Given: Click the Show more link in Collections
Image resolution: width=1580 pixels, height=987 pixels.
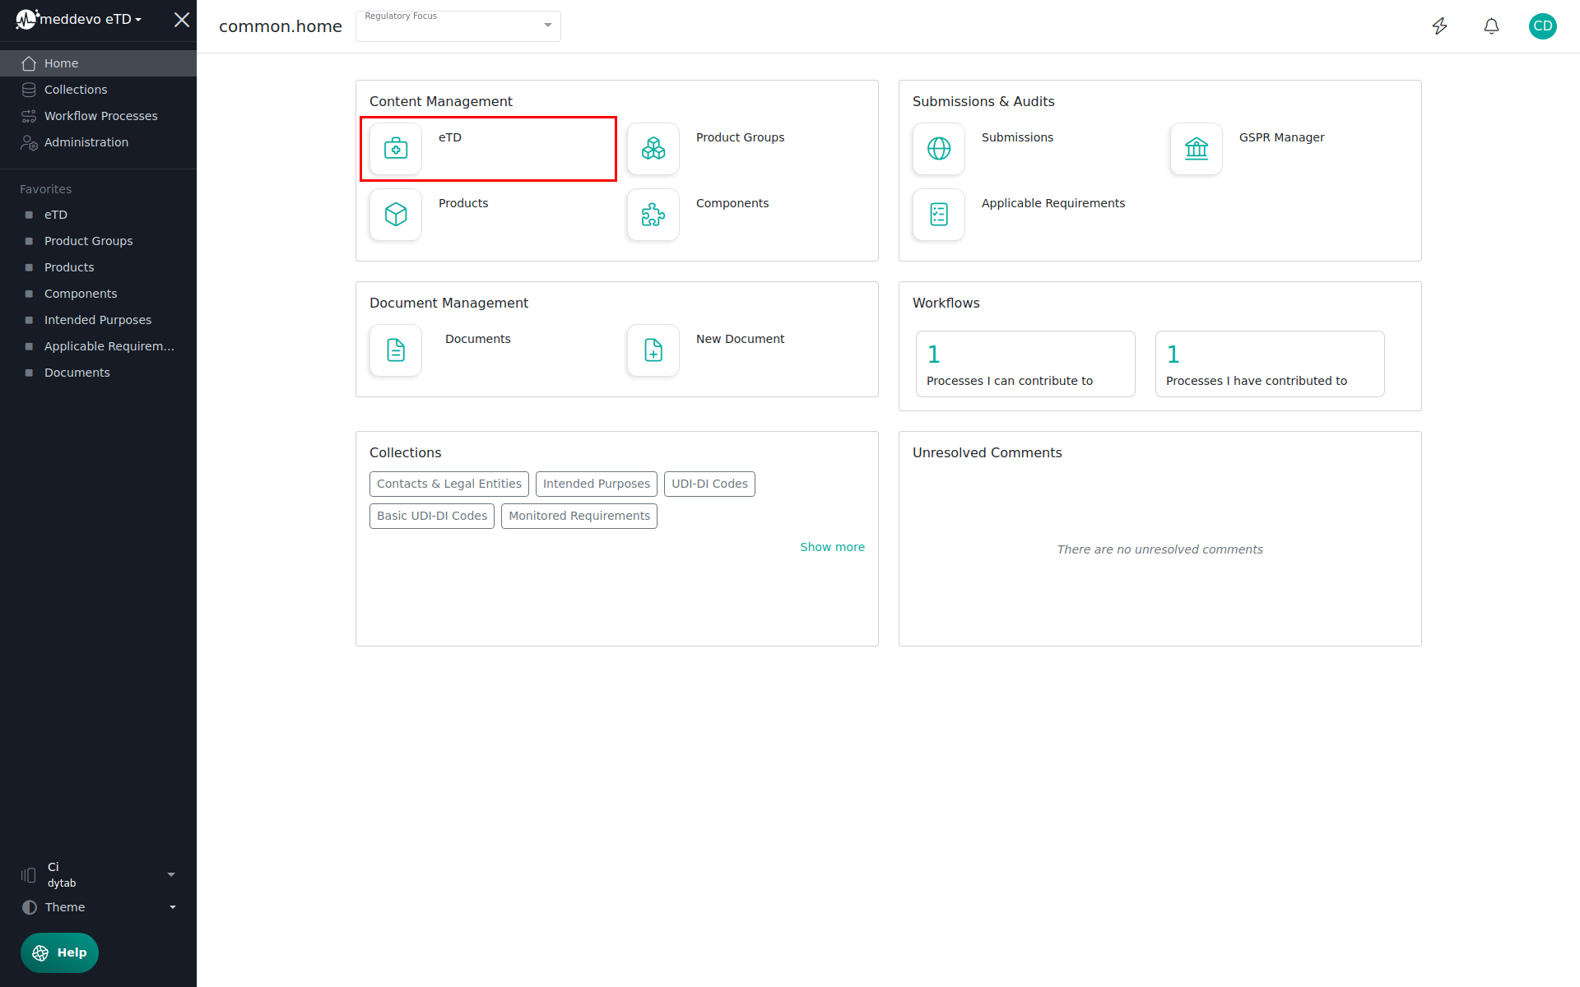Looking at the screenshot, I should (832, 547).
